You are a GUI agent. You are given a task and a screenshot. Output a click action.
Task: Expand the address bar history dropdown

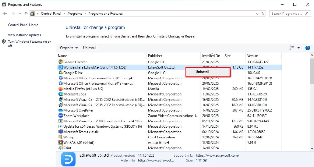click(257, 14)
